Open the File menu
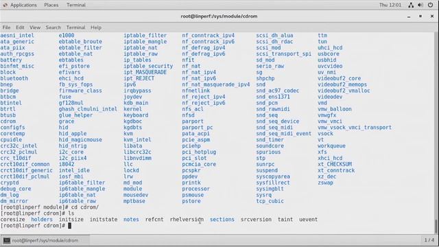This screenshot has height=247, width=439. [6, 27]
